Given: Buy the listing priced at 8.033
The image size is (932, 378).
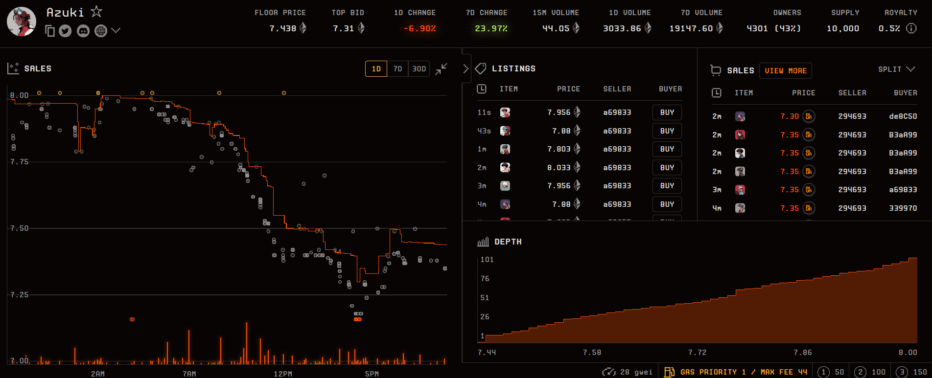Looking at the screenshot, I should [x=667, y=168].
